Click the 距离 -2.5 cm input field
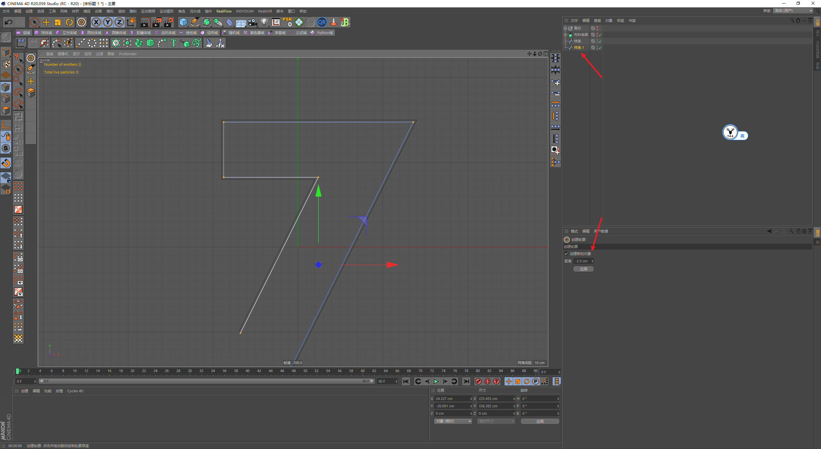 [582, 261]
